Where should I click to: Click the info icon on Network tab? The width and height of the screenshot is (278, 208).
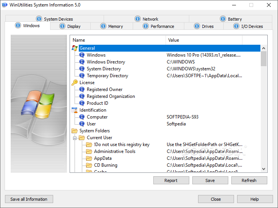(x=138, y=19)
